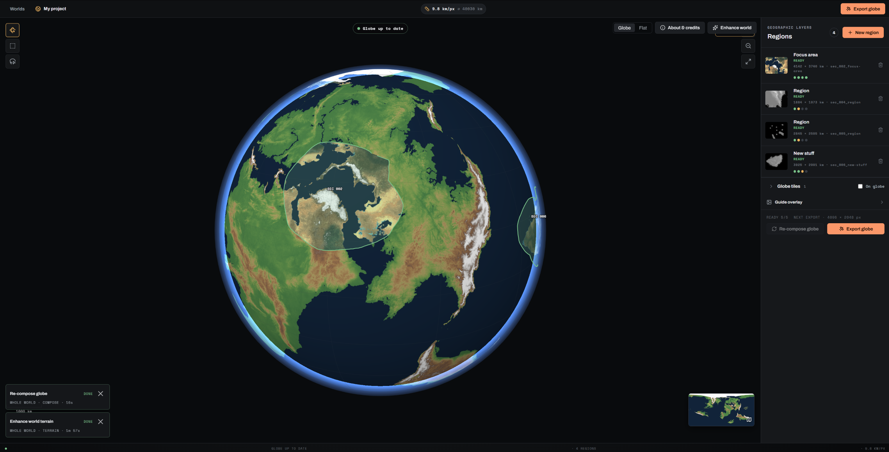The height and width of the screenshot is (452, 889).
Task: Toggle the On globe checkbox
Action: tap(860, 186)
